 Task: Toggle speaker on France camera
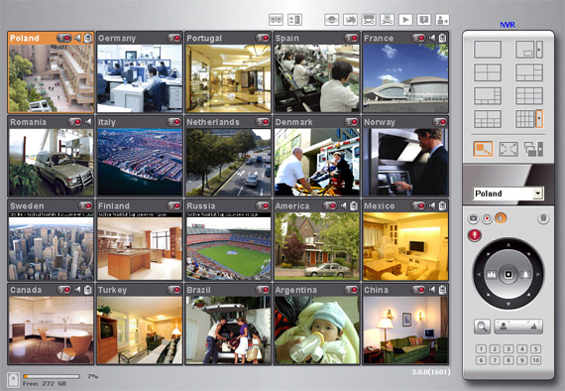431,38
